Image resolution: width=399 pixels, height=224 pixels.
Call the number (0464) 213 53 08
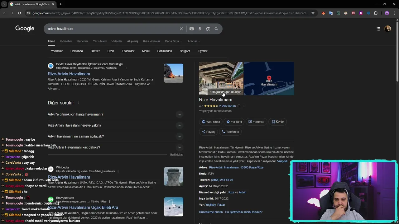[222, 180]
